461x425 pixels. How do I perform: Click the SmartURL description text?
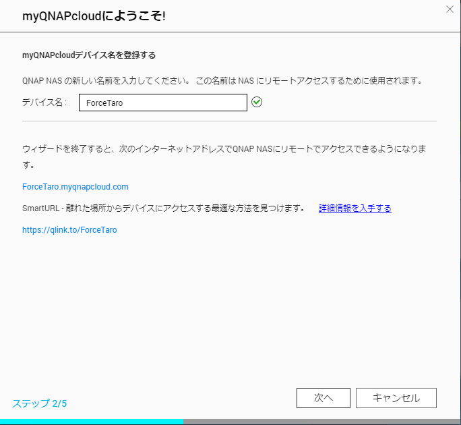(x=163, y=208)
